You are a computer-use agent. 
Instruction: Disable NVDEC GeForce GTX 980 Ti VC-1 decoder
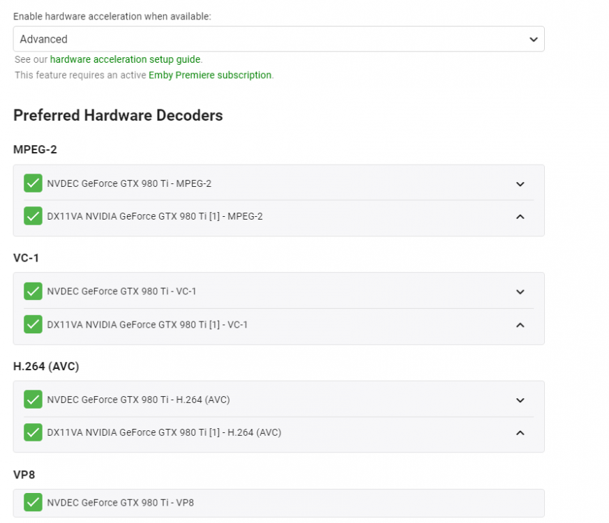[33, 291]
